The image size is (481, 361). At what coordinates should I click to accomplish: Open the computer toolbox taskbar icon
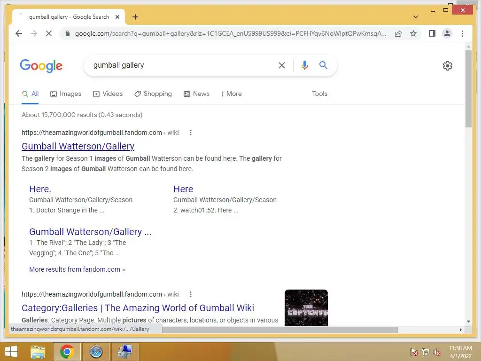coord(125,352)
